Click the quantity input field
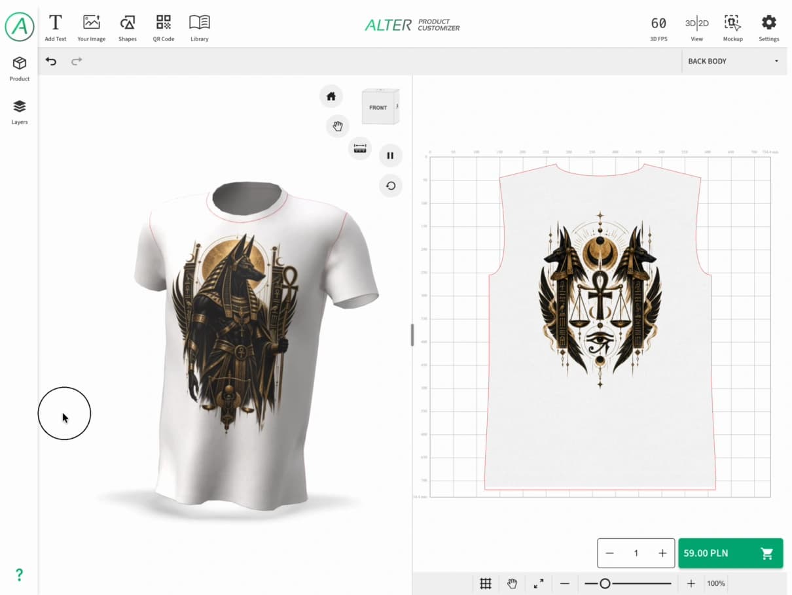 pos(636,553)
